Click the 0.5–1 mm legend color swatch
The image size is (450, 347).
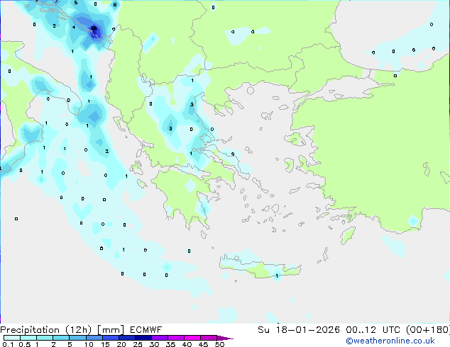pos(28,338)
